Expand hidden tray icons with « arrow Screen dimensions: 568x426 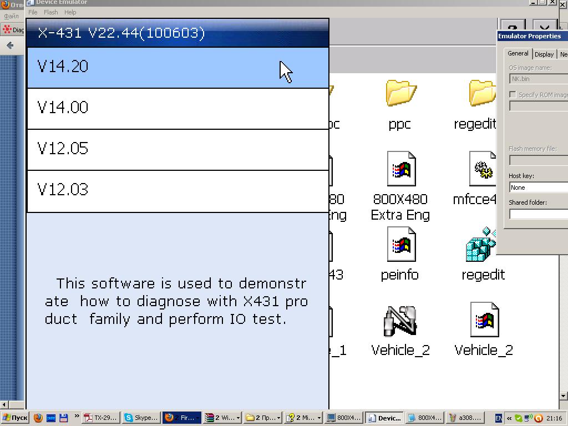509,418
